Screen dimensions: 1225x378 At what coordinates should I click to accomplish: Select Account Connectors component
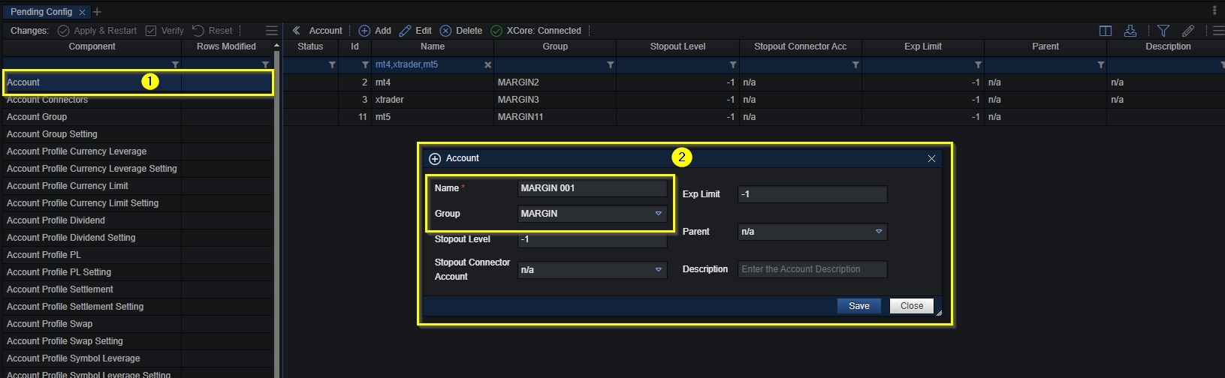coord(136,100)
